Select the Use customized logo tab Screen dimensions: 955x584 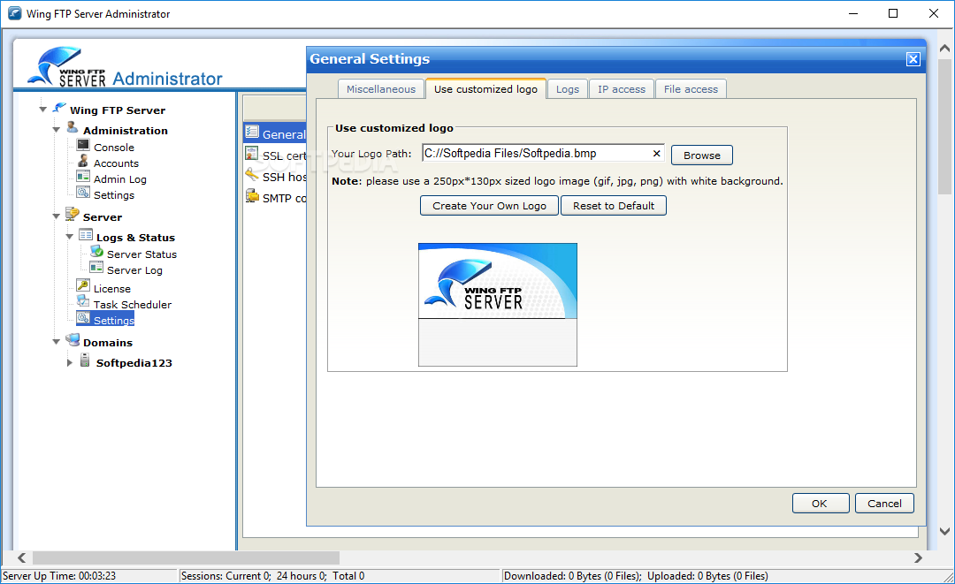485,89
